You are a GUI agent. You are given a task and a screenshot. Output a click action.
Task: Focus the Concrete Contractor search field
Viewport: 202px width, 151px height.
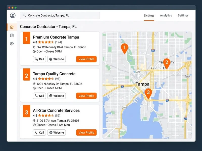click(x=60, y=15)
